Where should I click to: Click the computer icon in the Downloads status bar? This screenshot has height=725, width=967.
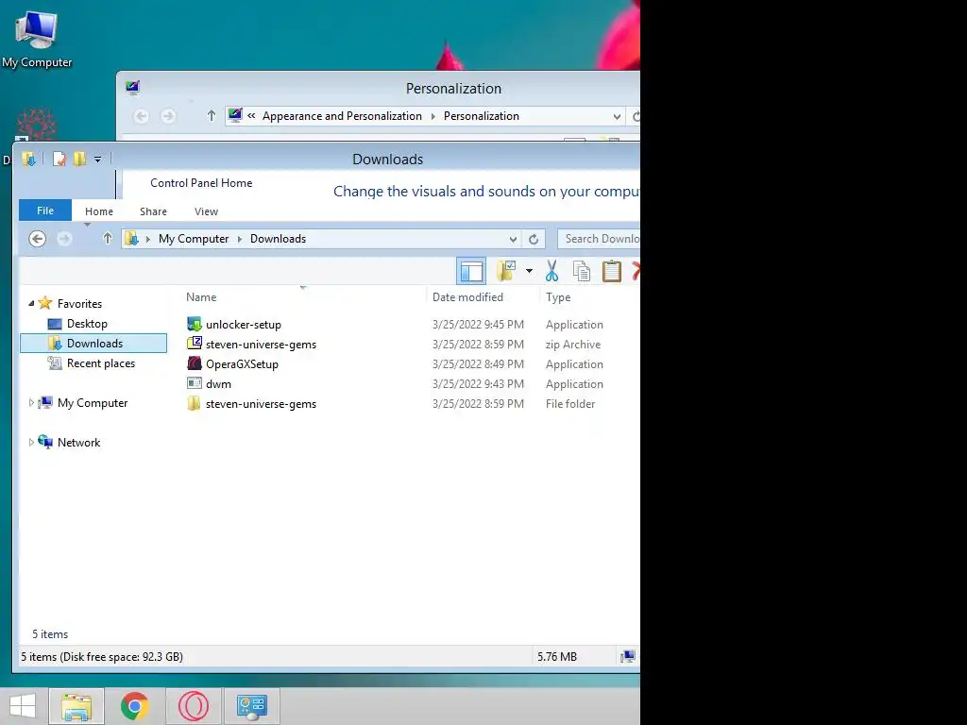click(628, 657)
